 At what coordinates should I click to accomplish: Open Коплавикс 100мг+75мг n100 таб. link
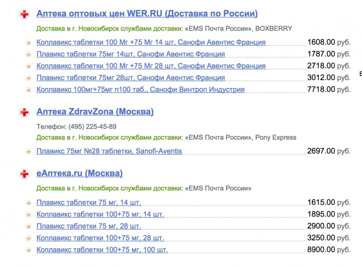pyautogui.click(x=140, y=89)
